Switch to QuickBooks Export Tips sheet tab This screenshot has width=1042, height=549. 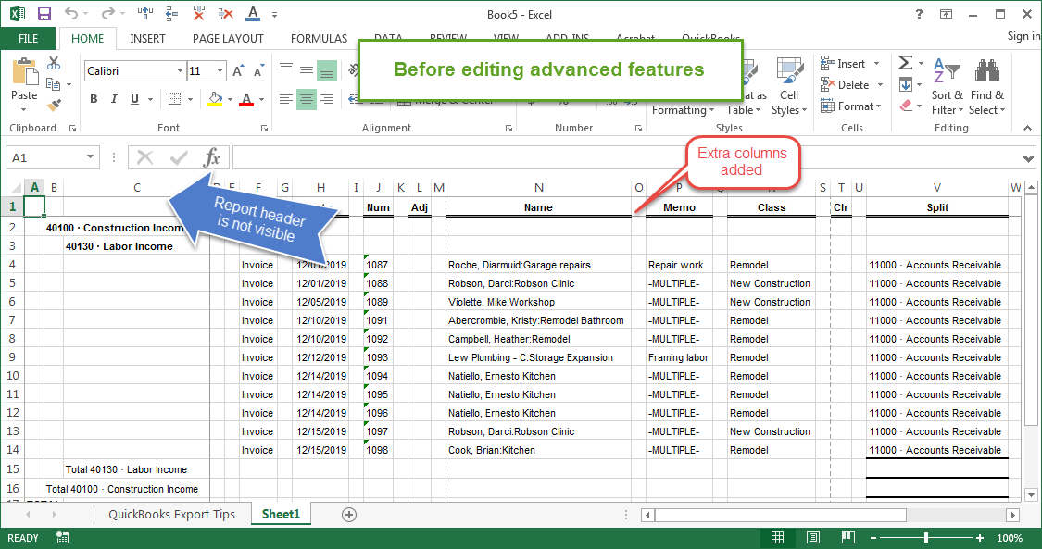(171, 515)
